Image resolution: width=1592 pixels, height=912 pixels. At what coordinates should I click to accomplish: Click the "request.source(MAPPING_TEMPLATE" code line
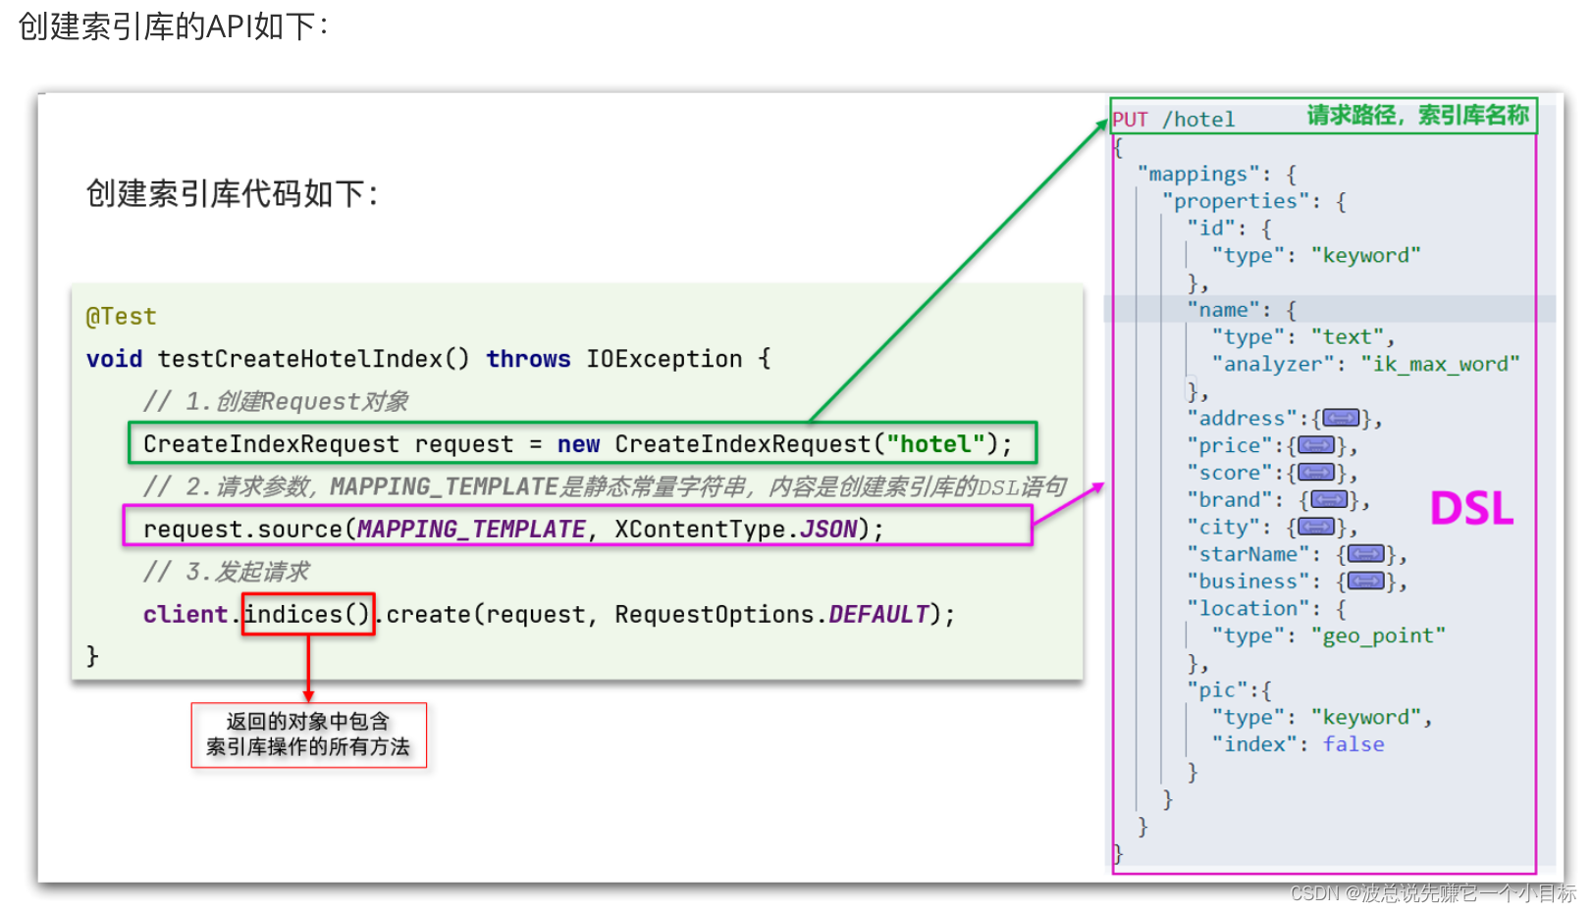point(513,530)
